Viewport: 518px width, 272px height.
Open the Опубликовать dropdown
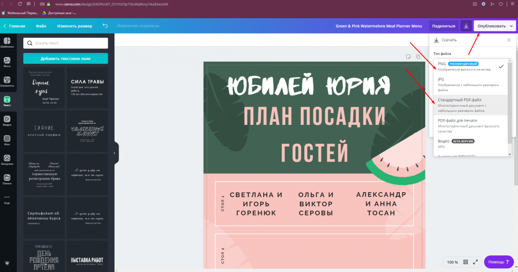(495, 26)
